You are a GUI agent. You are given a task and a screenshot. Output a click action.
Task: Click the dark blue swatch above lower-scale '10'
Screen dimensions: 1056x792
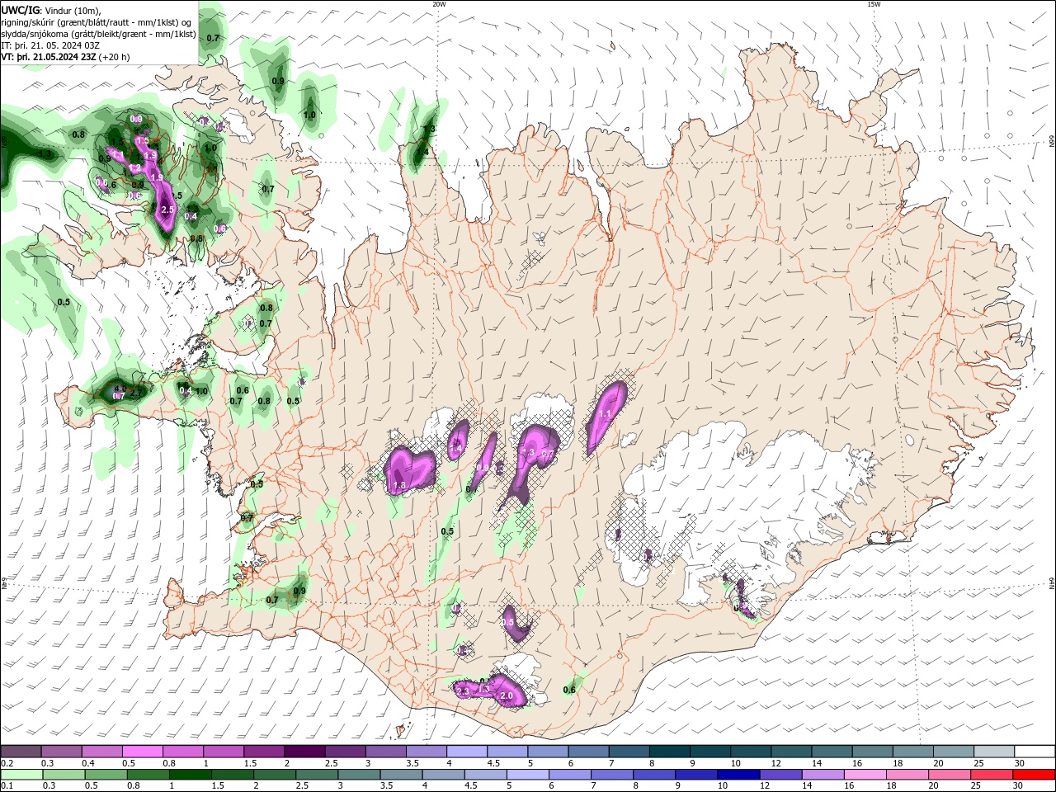coord(738,775)
